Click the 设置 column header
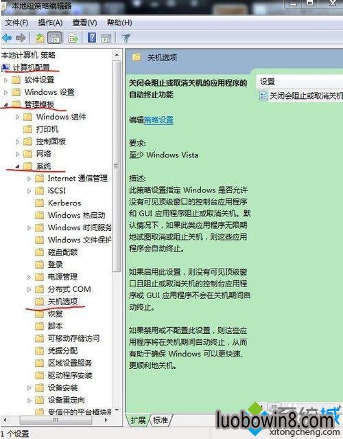The height and width of the screenshot is (439, 343). pyautogui.click(x=300, y=82)
